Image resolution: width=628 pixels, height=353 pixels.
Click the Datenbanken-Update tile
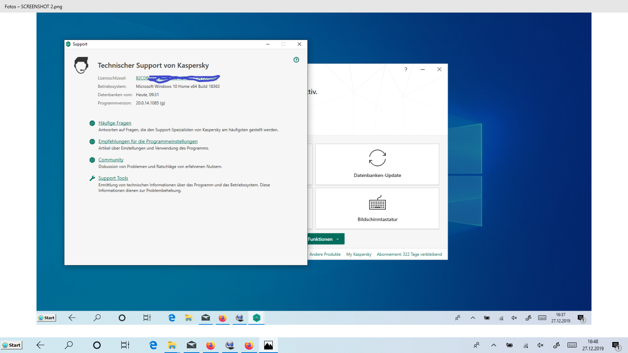coord(377,164)
